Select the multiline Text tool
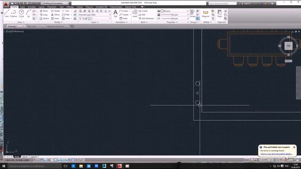The image size is (301, 169). [115, 14]
